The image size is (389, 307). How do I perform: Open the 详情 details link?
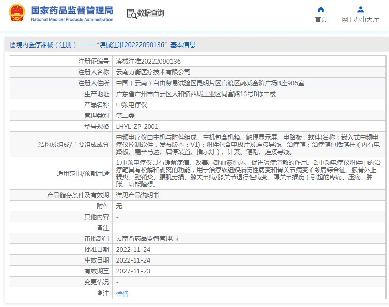pyautogui.click(x=122, y=294)
